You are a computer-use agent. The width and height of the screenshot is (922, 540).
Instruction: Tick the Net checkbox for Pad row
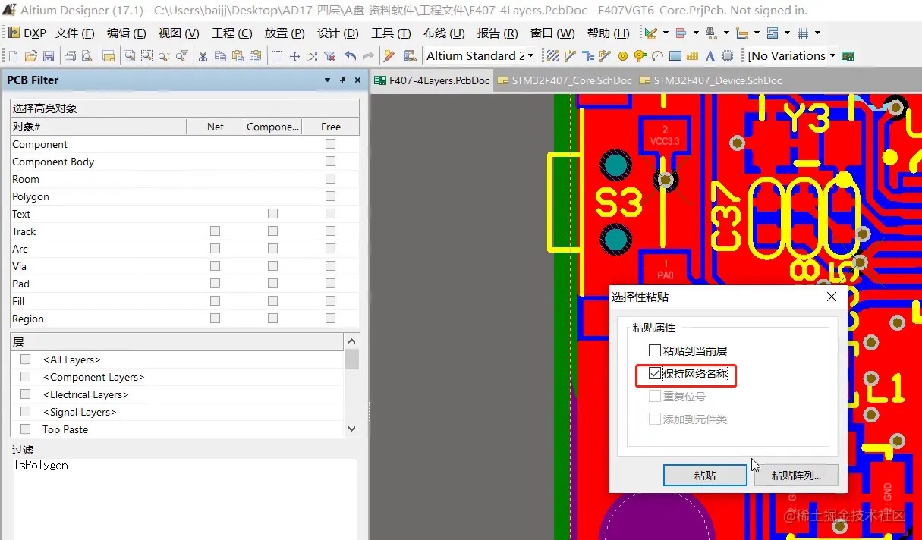[x=215, y=284]
